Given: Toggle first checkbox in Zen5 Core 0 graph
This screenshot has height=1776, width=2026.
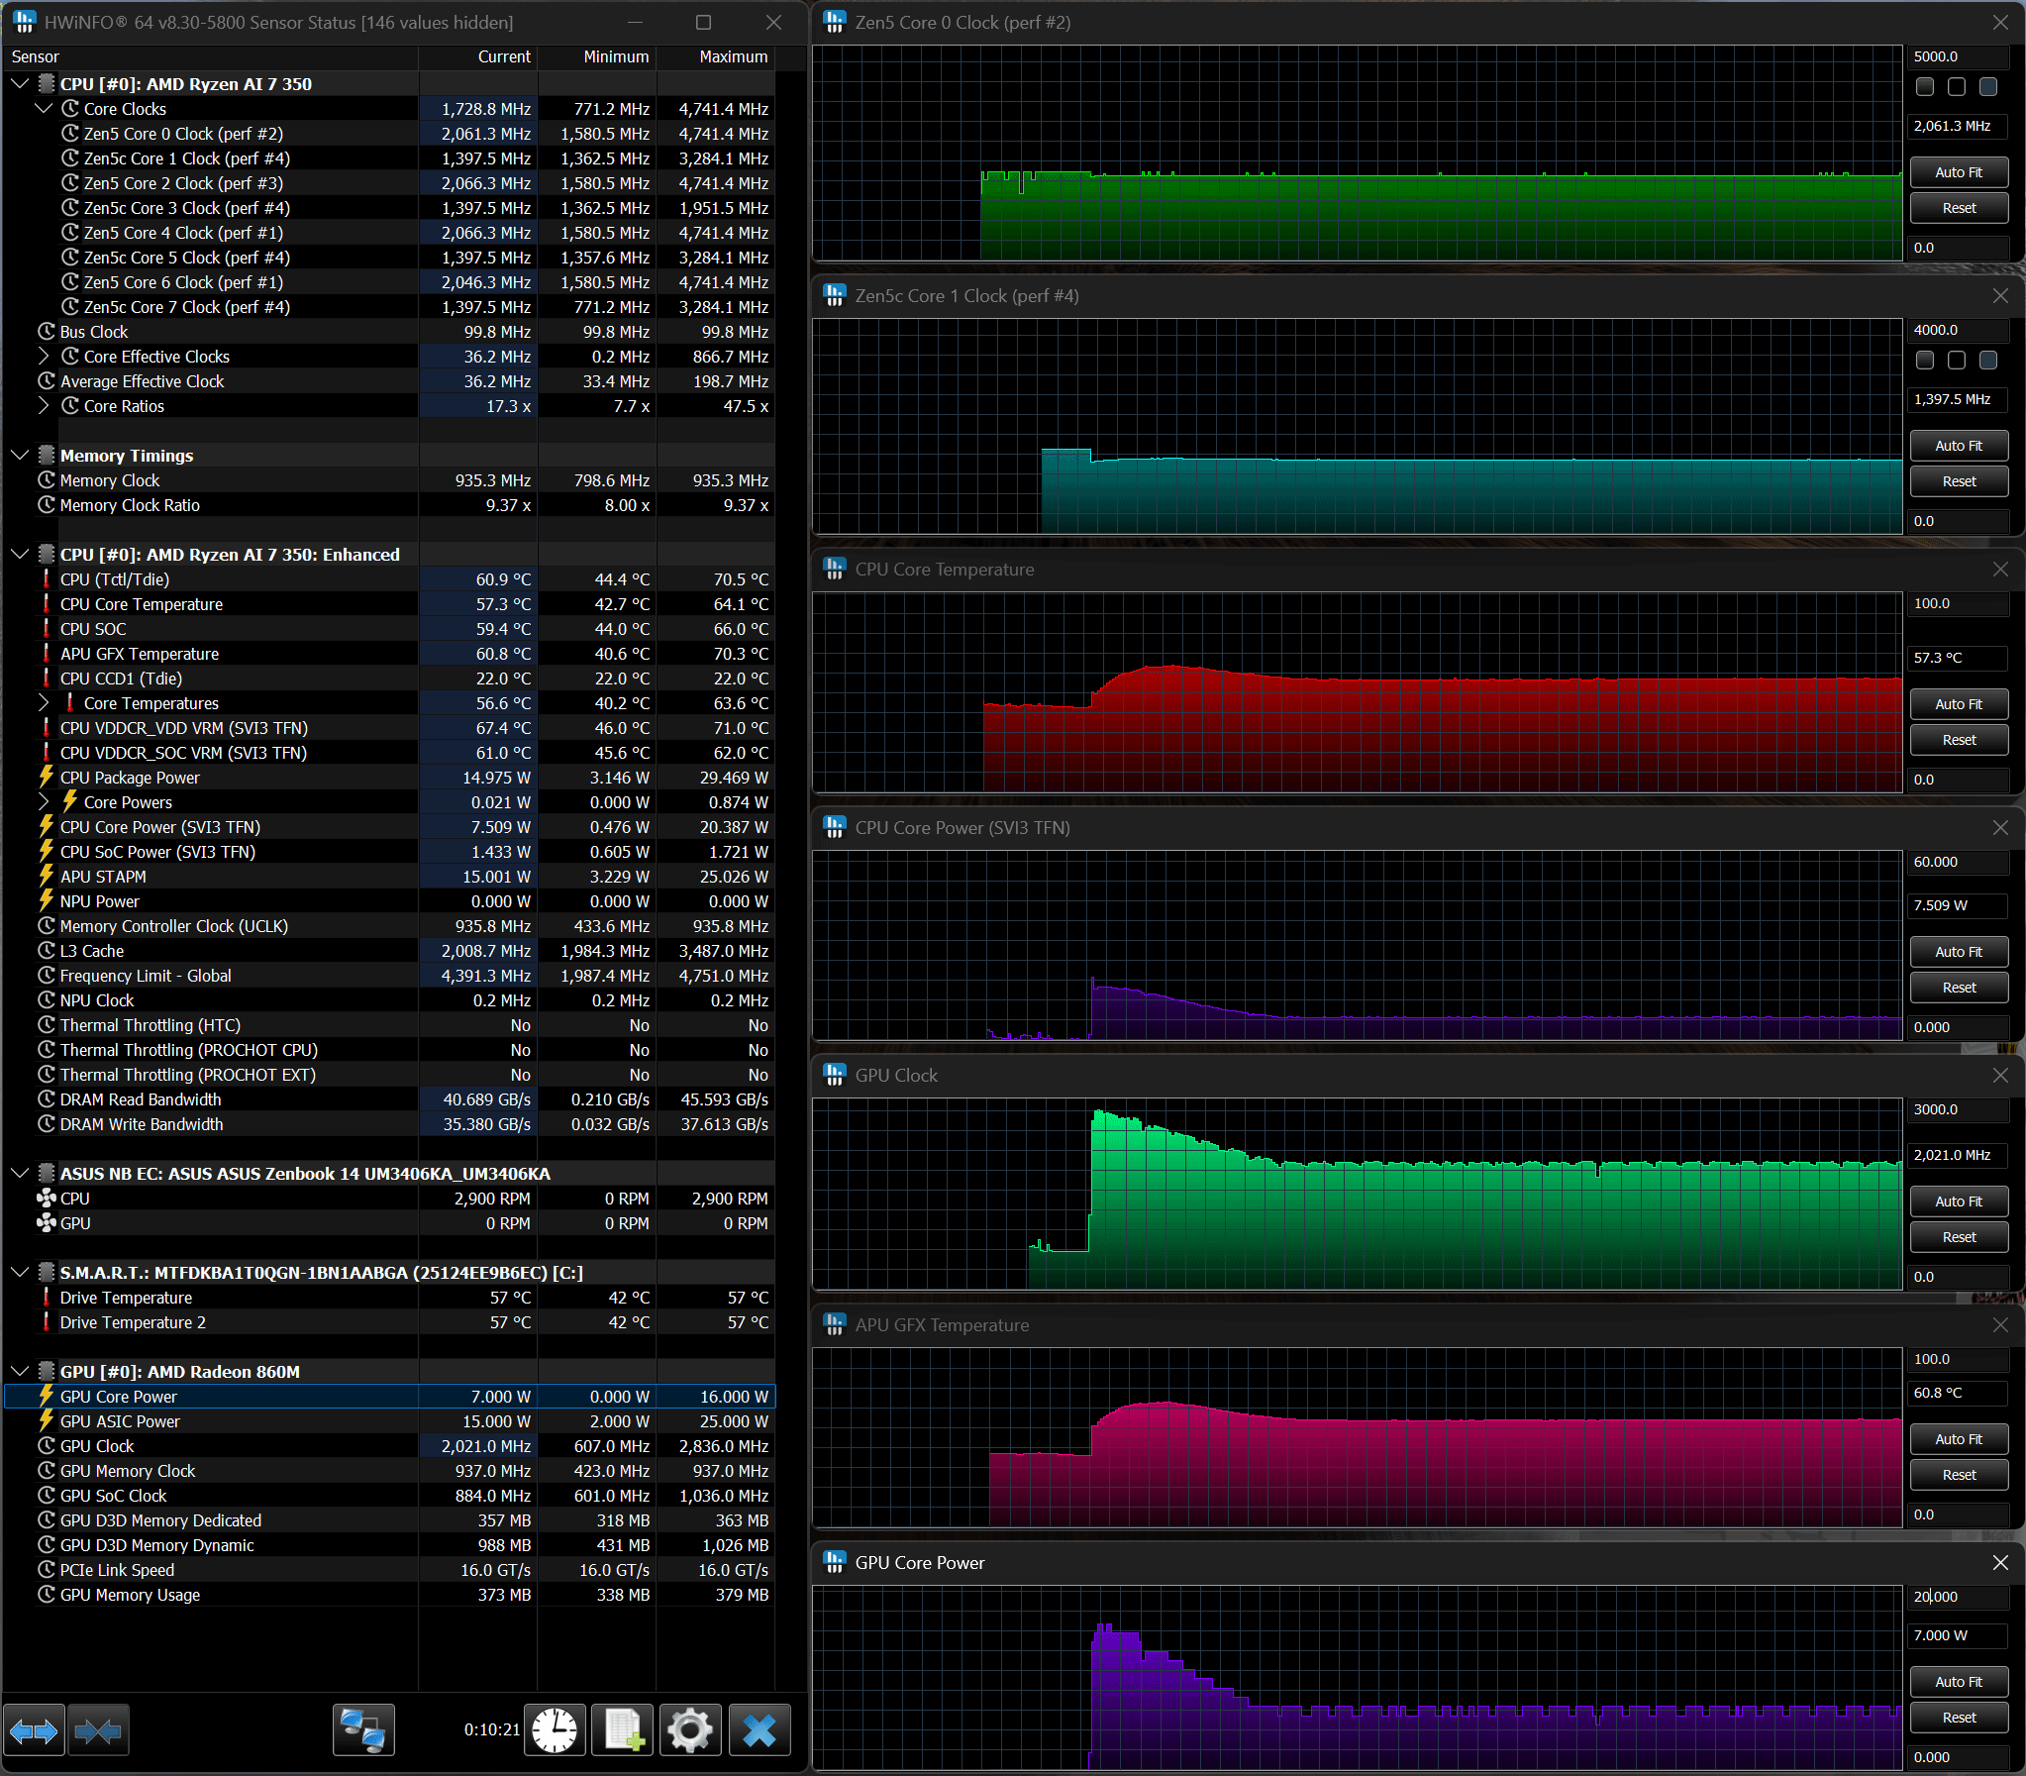Looking at the screenshot, I should tap(1925, 87).
